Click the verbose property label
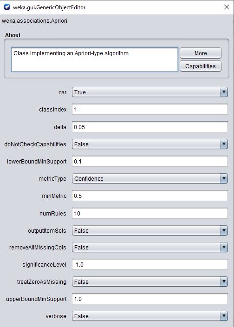234x327 pixels. pyautogui.click(x=56, y=316)
